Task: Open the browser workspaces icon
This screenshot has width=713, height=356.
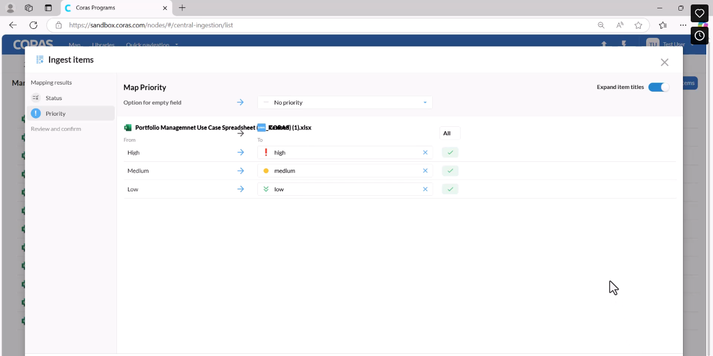Action: pyautogui.click(x=29, y=8)
